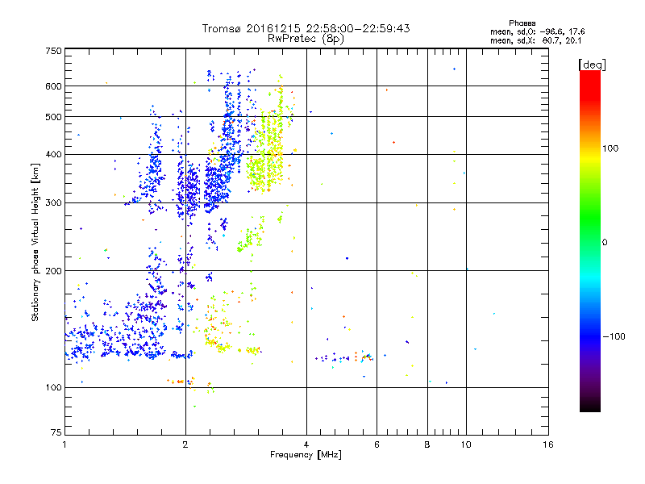Click the '[deg]' colorbar unit label
Image resolution: width=645 pixels, height=484 pixels.
pyautogui.click(x=592, y=65)
